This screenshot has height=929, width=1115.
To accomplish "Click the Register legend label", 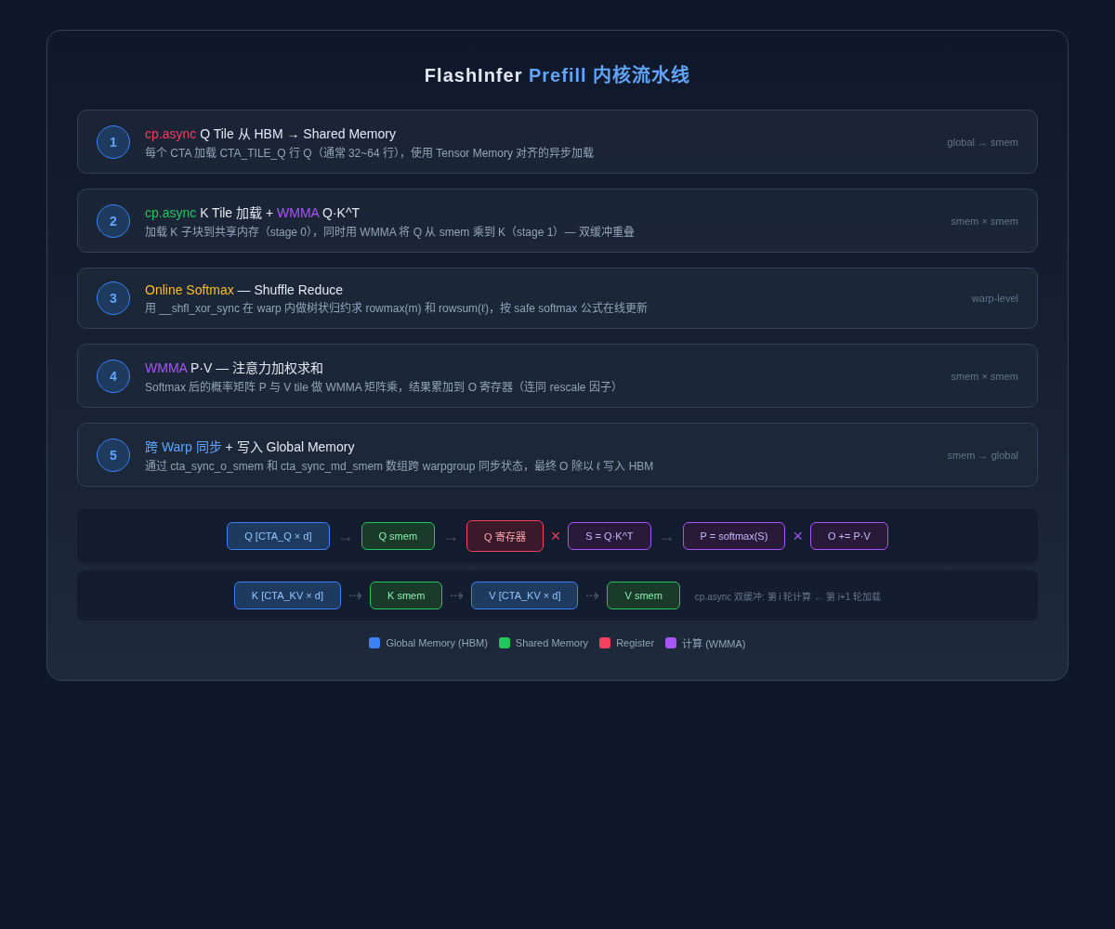I will coord(635,643).
